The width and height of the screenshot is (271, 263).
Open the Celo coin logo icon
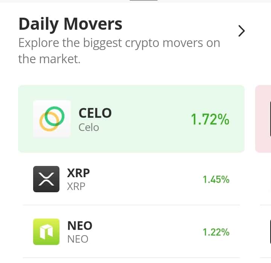pyautogui.click(x=52, y=119)
